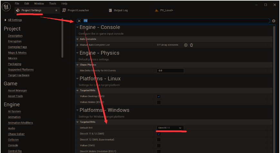Clear the search box with the X icon
The width and height of the screenshot is (280, 153).
[79, 21]
